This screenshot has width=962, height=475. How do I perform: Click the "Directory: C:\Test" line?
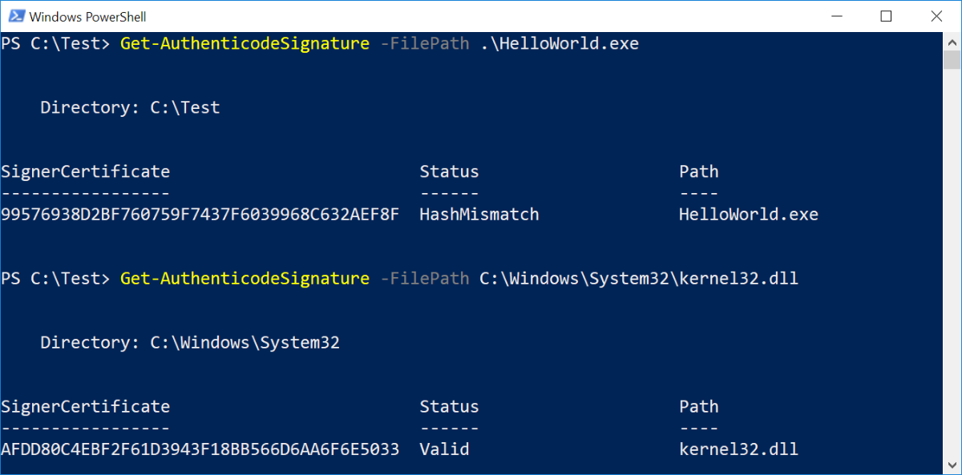coord(130,107)
